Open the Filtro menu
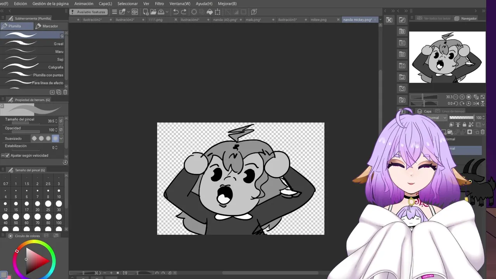496x279 pixels. click(x=159, y=3)
